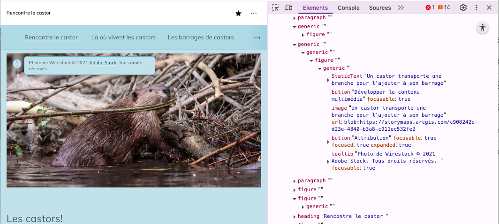Click the orange warnings count badge
Image resolution: width=499 pixels, height=224 pixels.
(444, 7)
